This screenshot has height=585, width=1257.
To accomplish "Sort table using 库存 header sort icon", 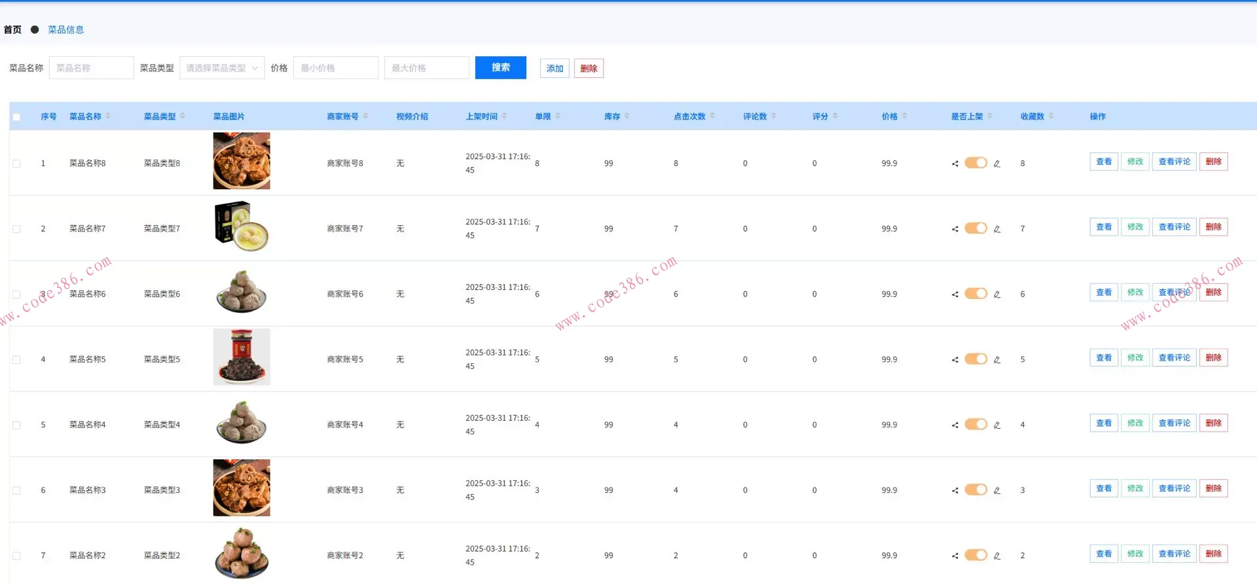I will 627,116.
